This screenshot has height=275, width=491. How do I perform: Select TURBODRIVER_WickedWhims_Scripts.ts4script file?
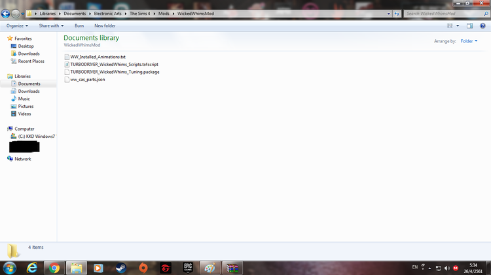111,65
